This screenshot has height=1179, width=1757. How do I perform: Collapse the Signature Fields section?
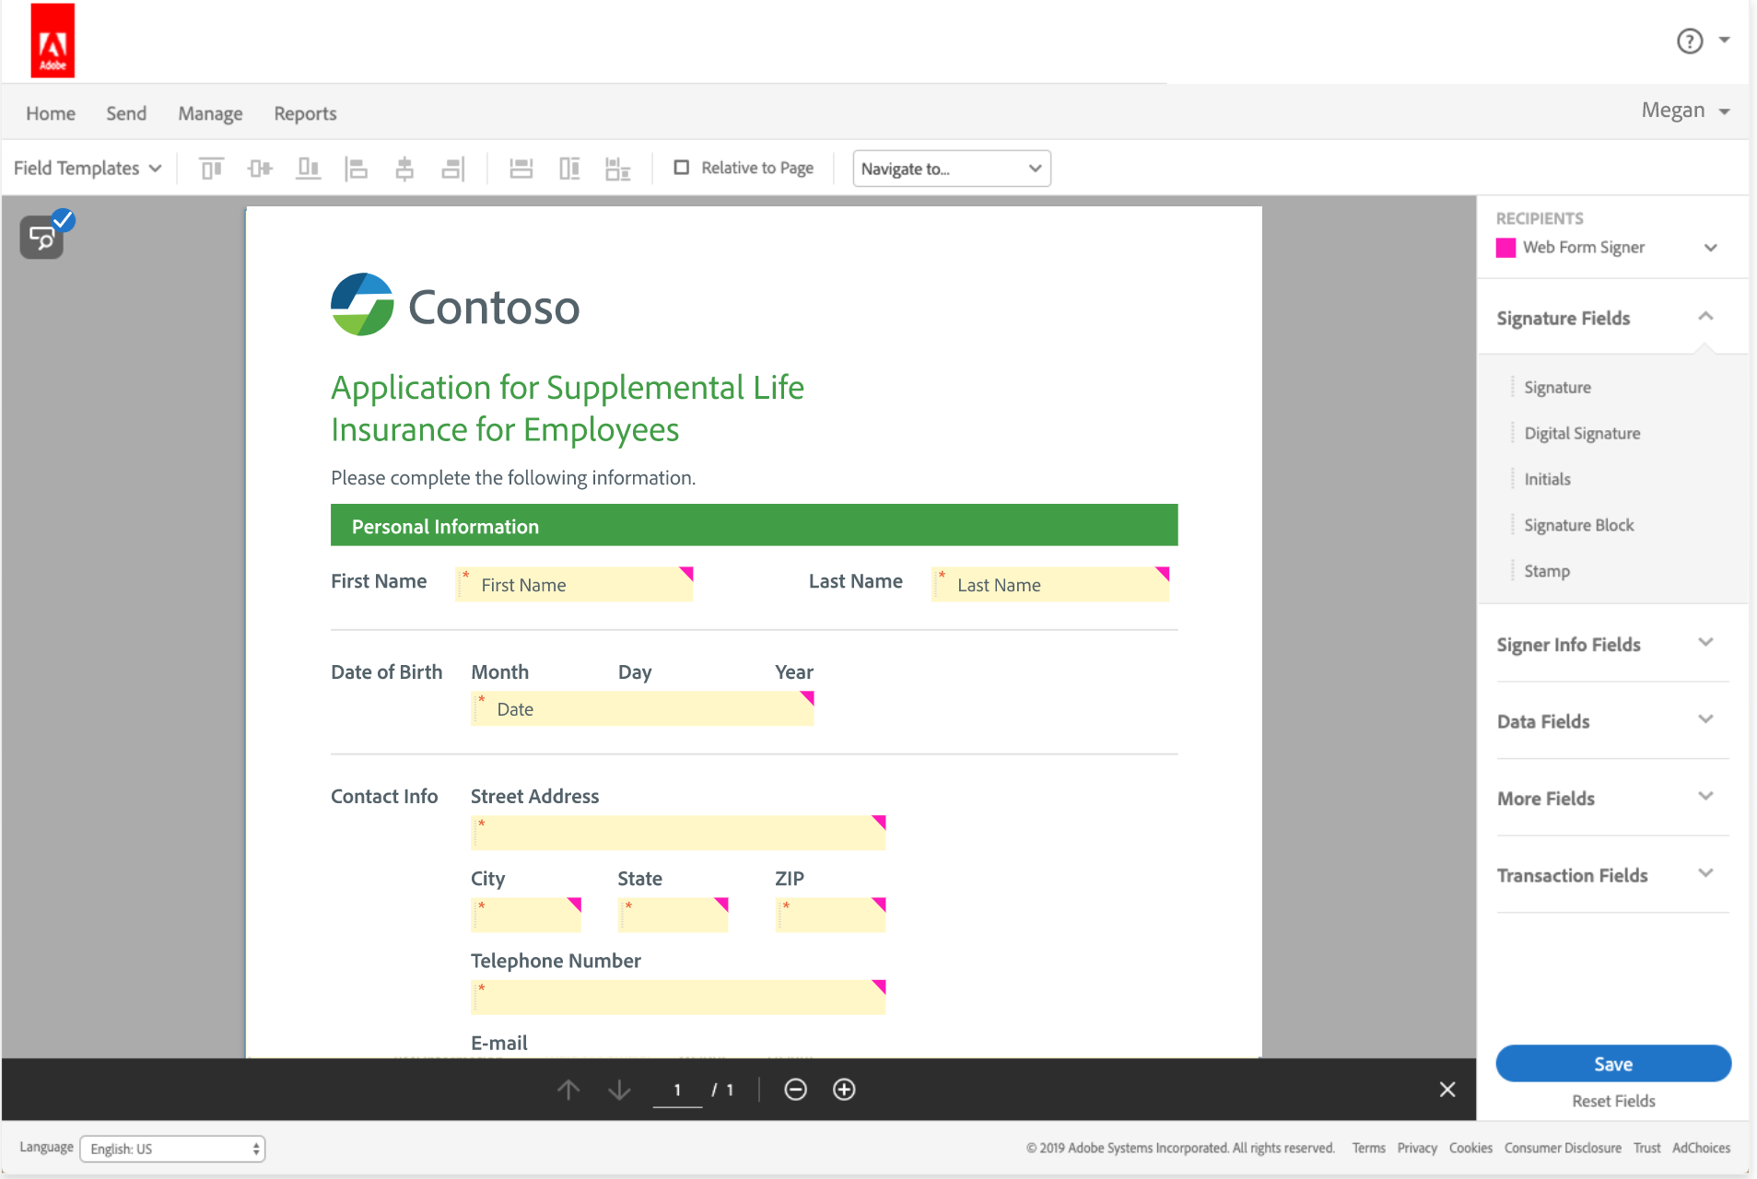click(x=1705, y=317)
